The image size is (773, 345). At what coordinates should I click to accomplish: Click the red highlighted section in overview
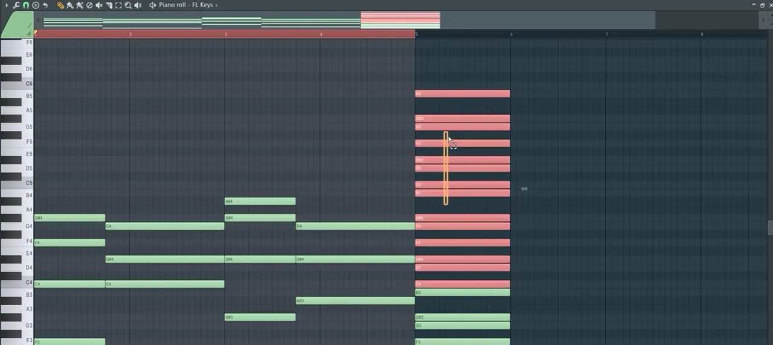click(x=400, y=20)
